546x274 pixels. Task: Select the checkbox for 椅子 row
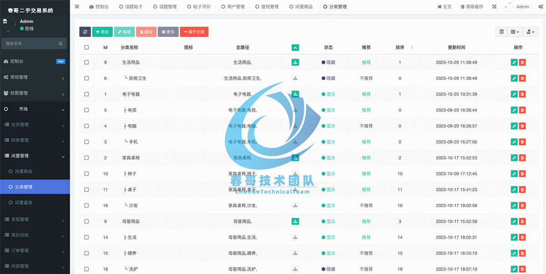pos(86,174)
